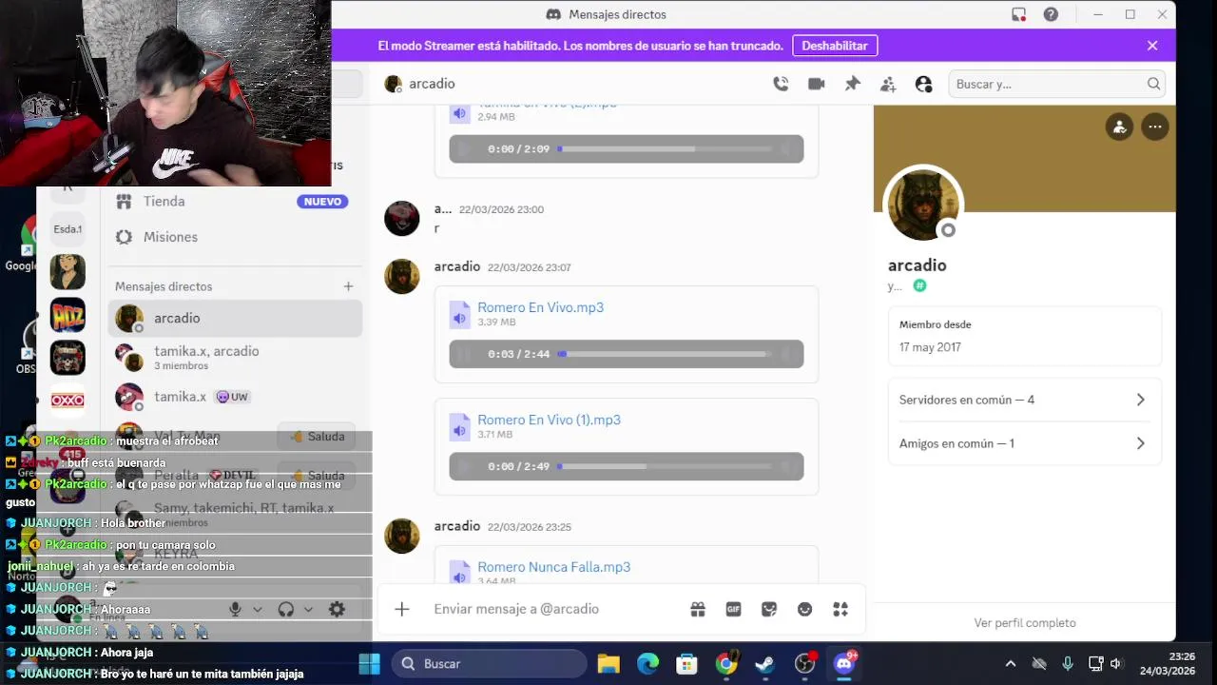Open pinned messages

[852, 84]
